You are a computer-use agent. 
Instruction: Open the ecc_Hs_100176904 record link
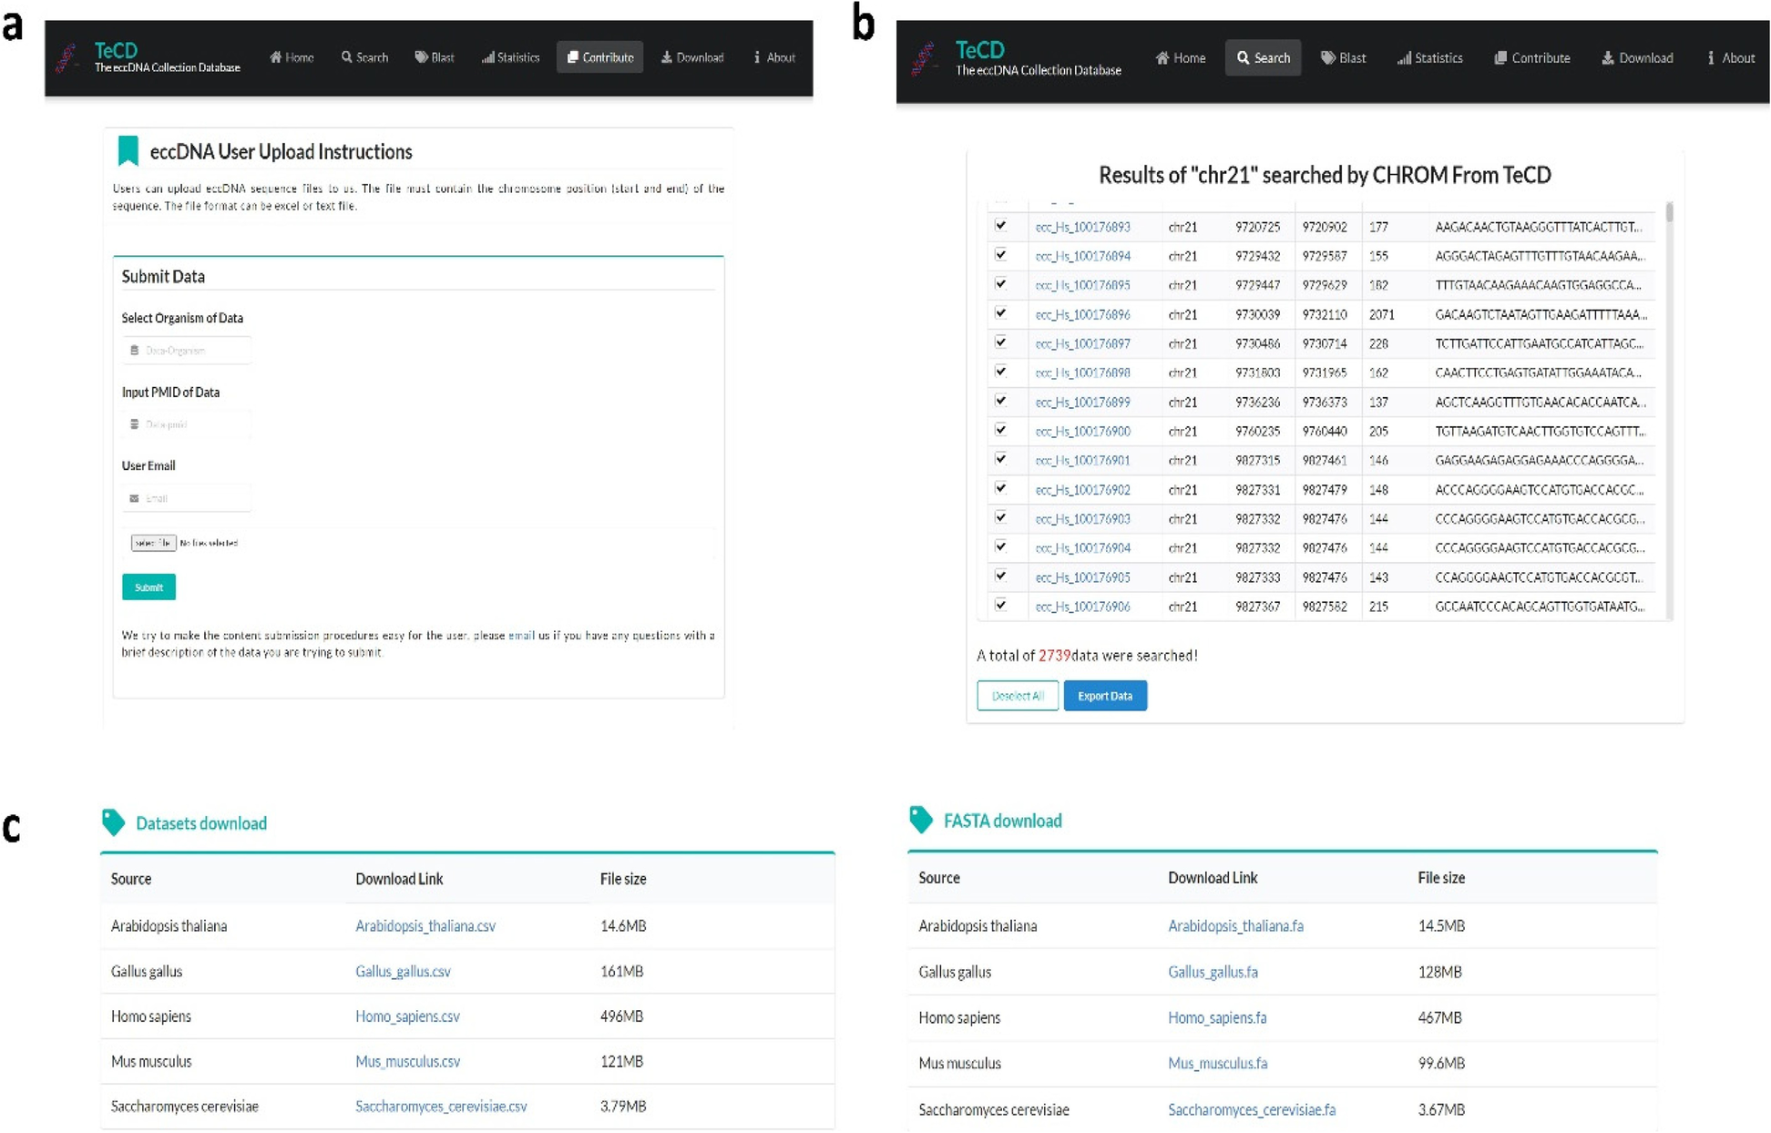click(x=1082, y=548)
